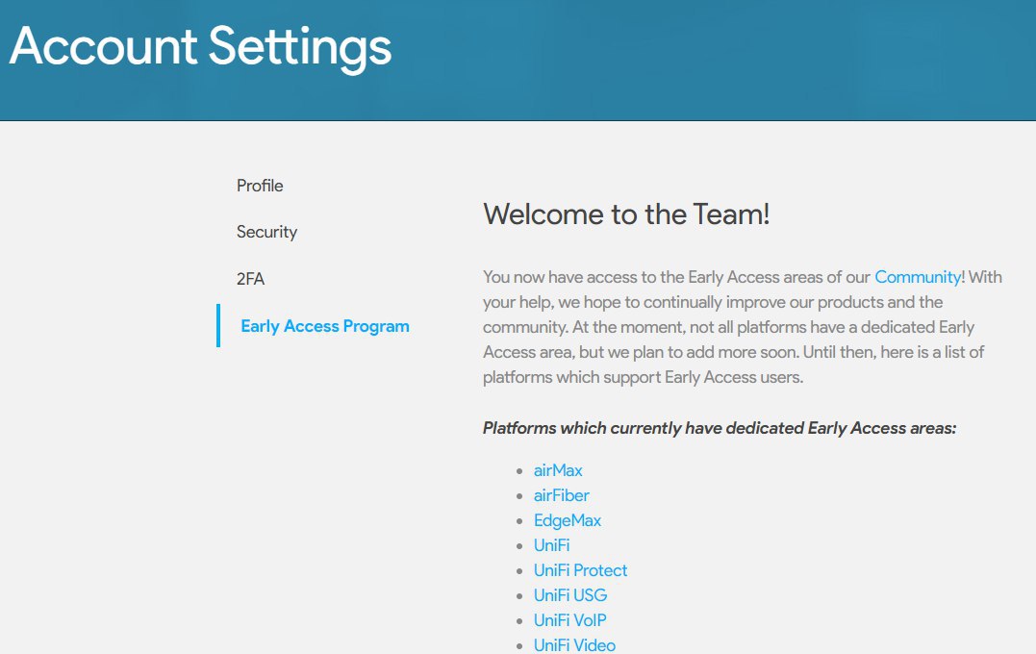Open the Profile settings section
The height and width of the screenshot is (654, 1036).
coord(260,186)
